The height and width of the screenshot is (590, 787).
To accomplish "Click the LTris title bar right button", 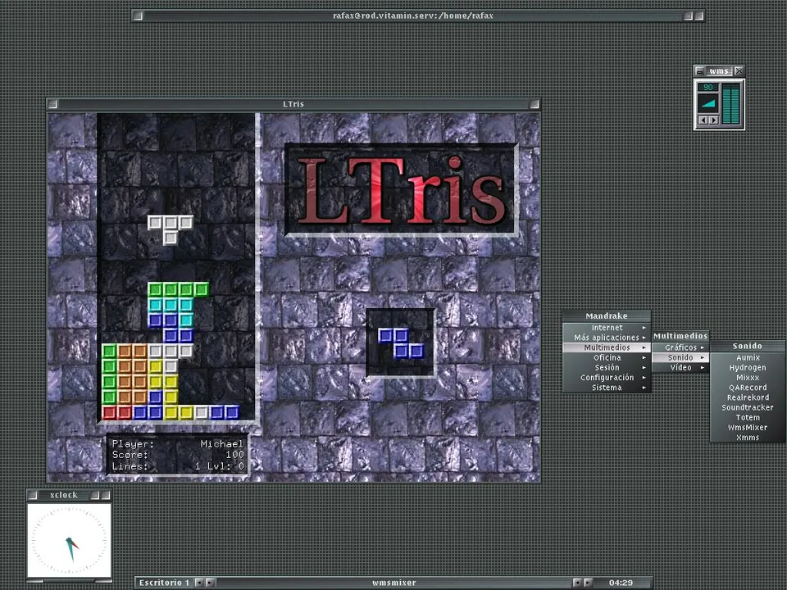I will (535, 104).
